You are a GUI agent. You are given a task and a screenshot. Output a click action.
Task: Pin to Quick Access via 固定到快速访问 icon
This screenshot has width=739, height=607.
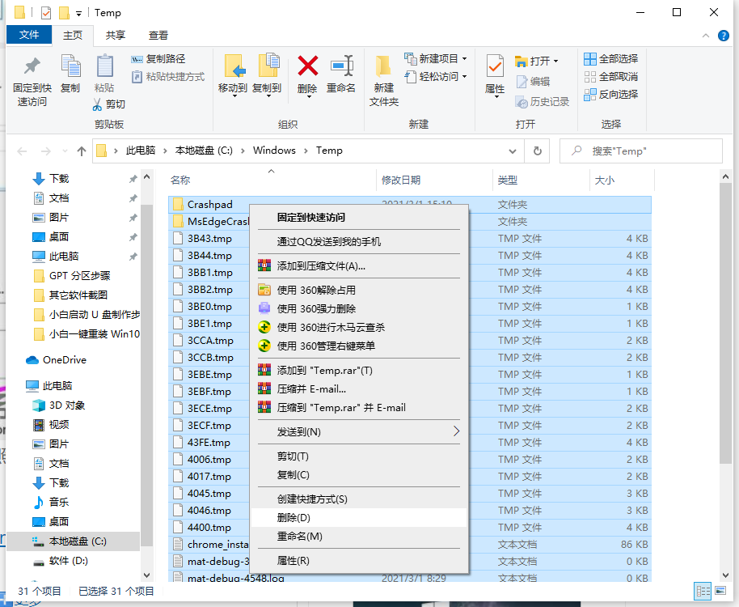click(30, 77)
